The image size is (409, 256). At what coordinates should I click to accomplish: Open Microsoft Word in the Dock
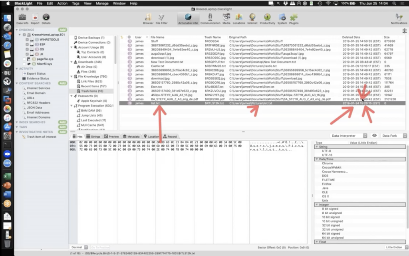(x=7, y=194)
